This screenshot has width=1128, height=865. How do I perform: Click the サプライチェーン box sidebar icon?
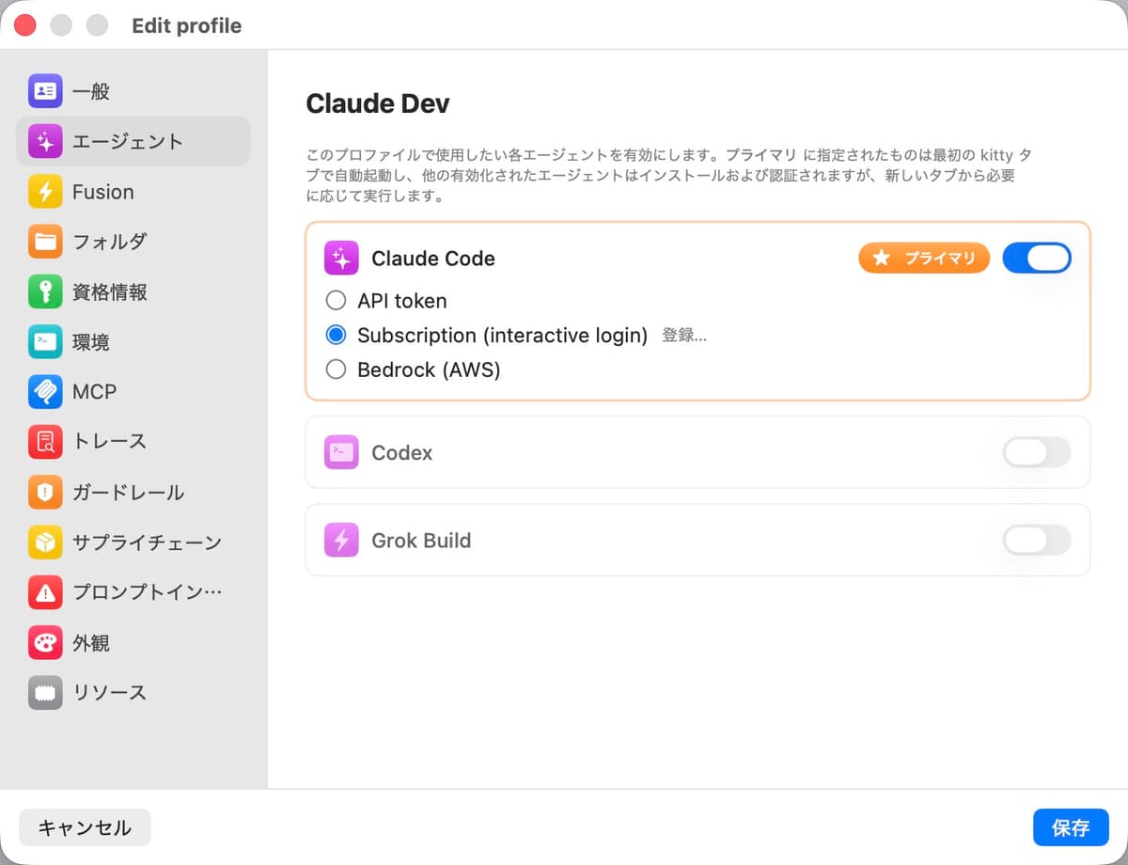(45, 543)
